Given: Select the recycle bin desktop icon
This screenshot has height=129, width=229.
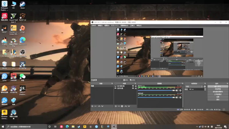Looking at the screenshot, I should click(4, 65).
